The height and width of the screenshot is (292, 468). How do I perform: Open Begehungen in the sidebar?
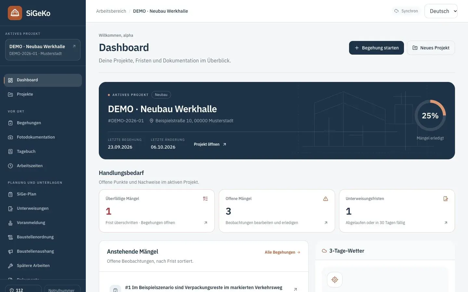pos(43,123)
